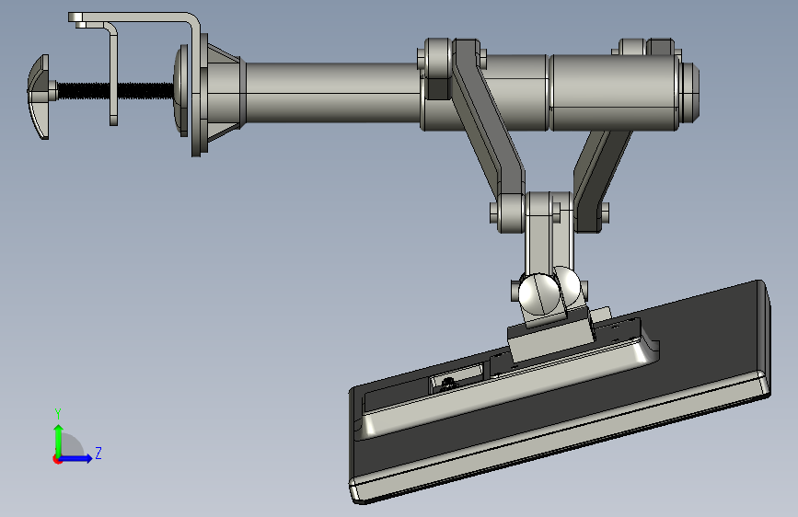
Task: Select the long horizontal cylindrical pole
Action: pos(333,92)
